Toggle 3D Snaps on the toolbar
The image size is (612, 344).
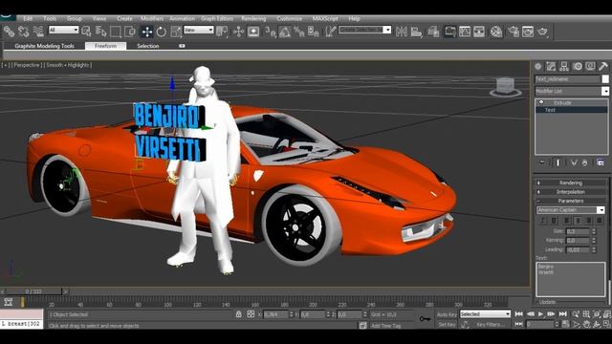point(270,32)
